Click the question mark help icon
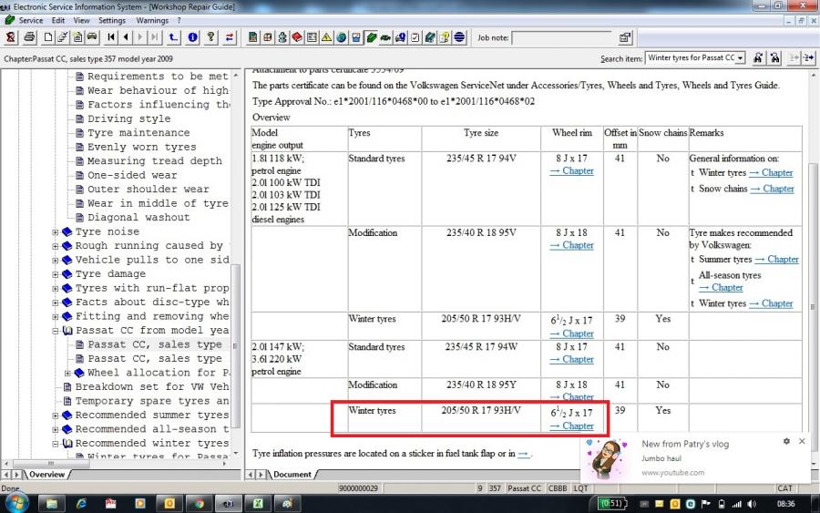 pyautogui.click(x=210, y=37)
